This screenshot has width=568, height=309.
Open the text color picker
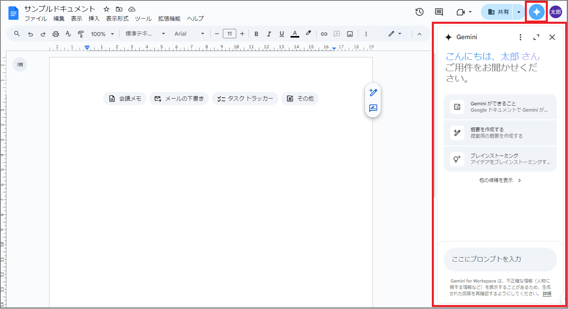294,34
